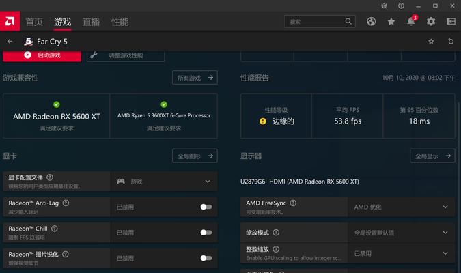
Task: Switch to the 首页 tab
Action: pos(34,21)
